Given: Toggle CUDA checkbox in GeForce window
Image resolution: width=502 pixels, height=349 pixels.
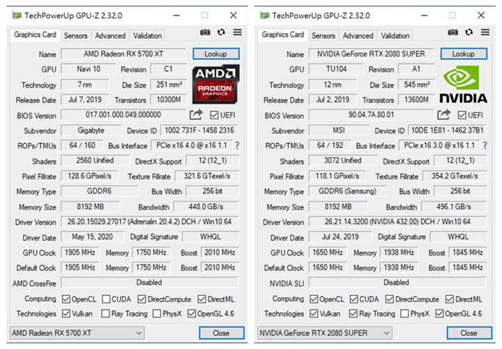Looking at the screenshot, I should [x=353, y=299].
